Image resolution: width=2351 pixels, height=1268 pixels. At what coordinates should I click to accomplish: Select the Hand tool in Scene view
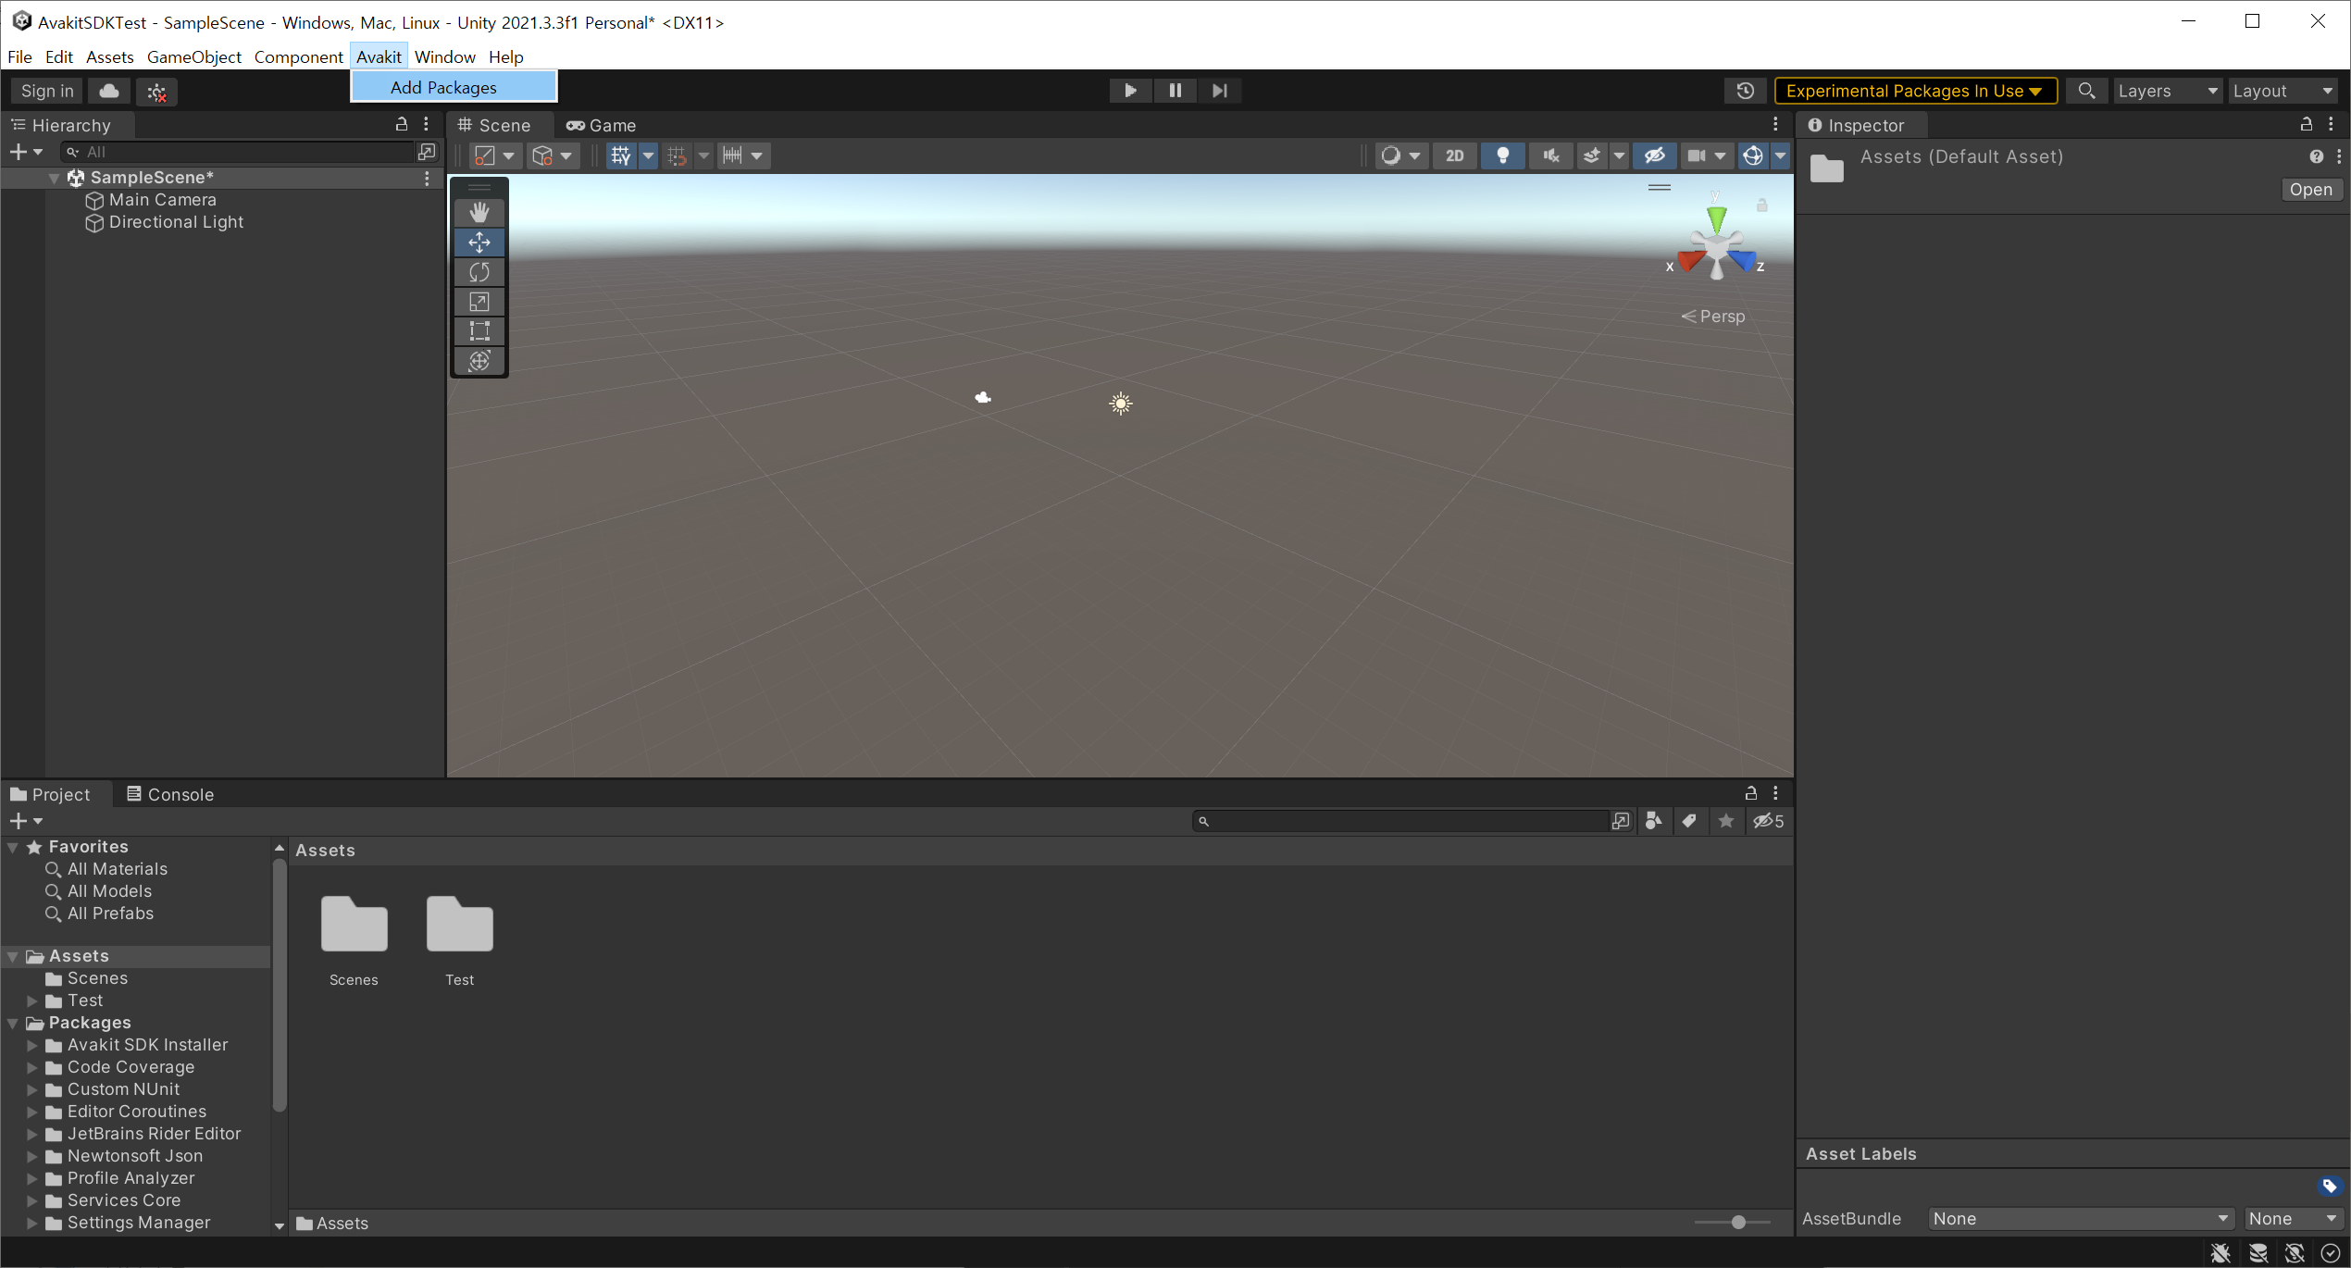[479, 212]
